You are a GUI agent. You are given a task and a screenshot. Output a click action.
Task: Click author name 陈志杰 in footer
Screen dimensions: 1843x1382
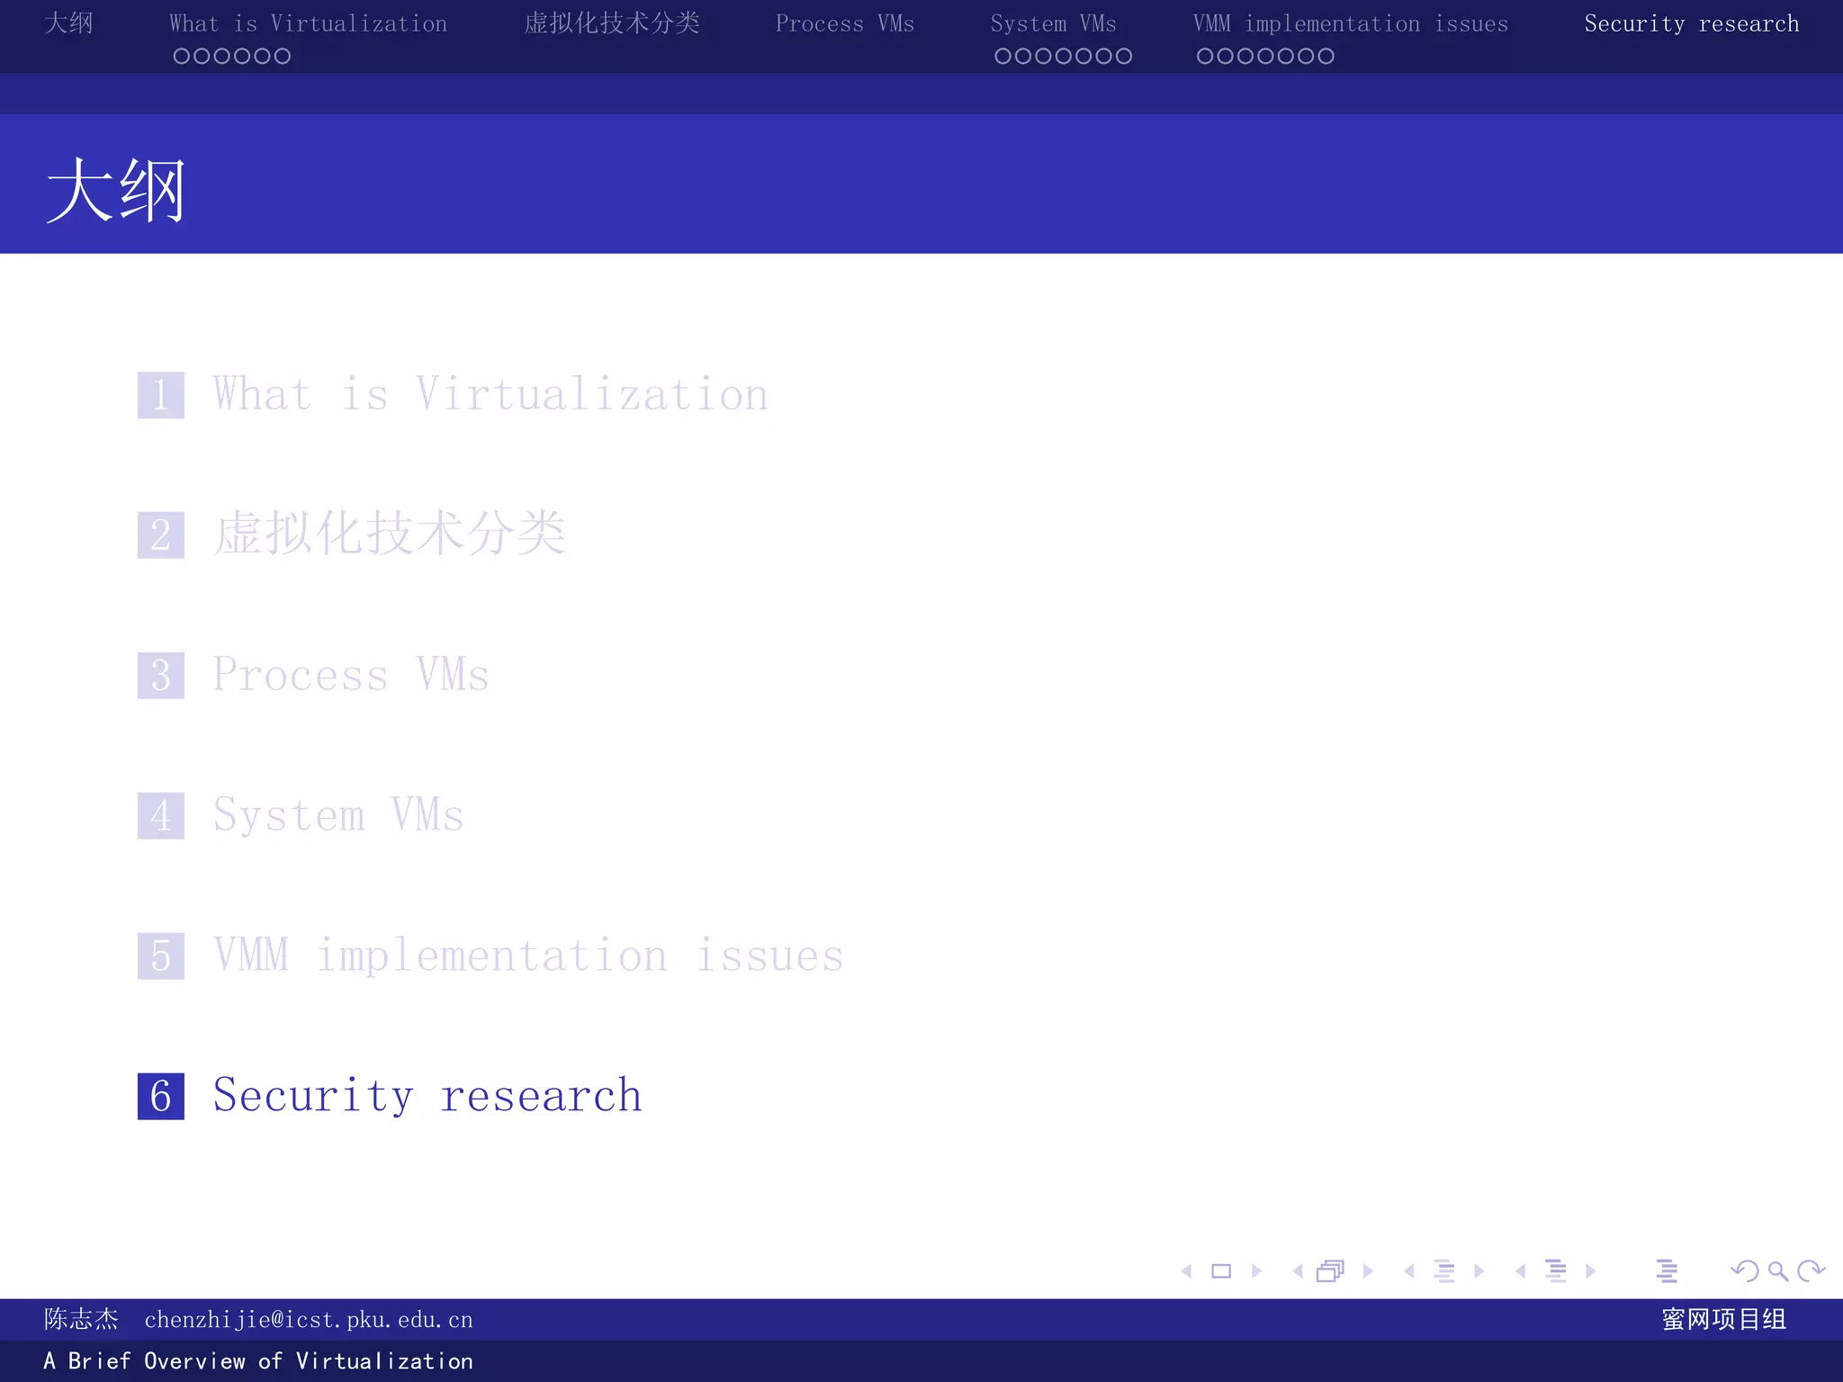tap(81, 1319)
